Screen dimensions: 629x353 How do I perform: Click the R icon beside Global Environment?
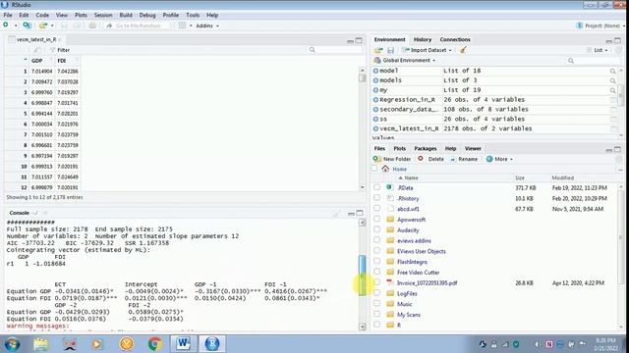coord(377,60)
